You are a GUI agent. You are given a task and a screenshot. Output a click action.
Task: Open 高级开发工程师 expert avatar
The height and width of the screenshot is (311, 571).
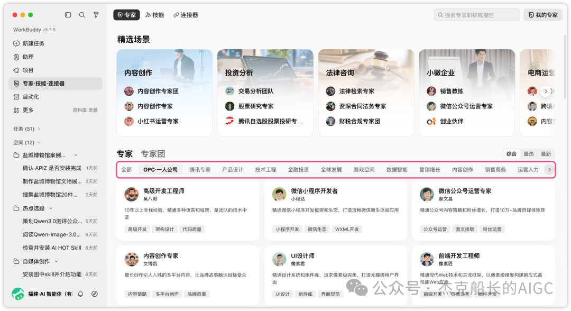[132, 195]
